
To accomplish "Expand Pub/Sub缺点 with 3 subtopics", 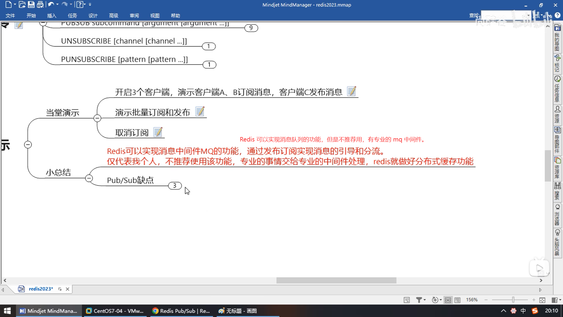I will coord(175,186).
